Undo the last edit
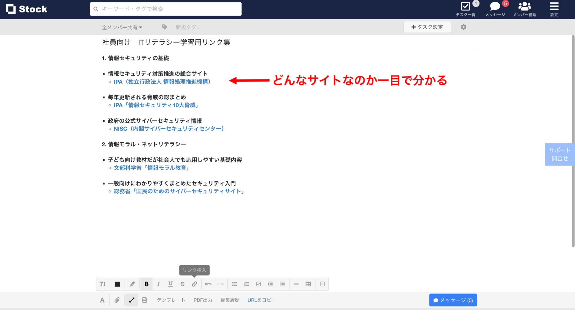 (209, 284)
